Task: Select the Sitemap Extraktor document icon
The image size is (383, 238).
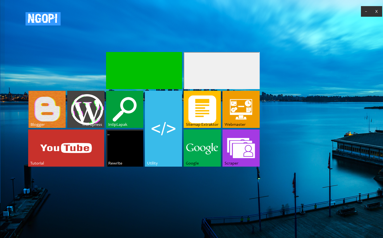Action: pos(202,108)
